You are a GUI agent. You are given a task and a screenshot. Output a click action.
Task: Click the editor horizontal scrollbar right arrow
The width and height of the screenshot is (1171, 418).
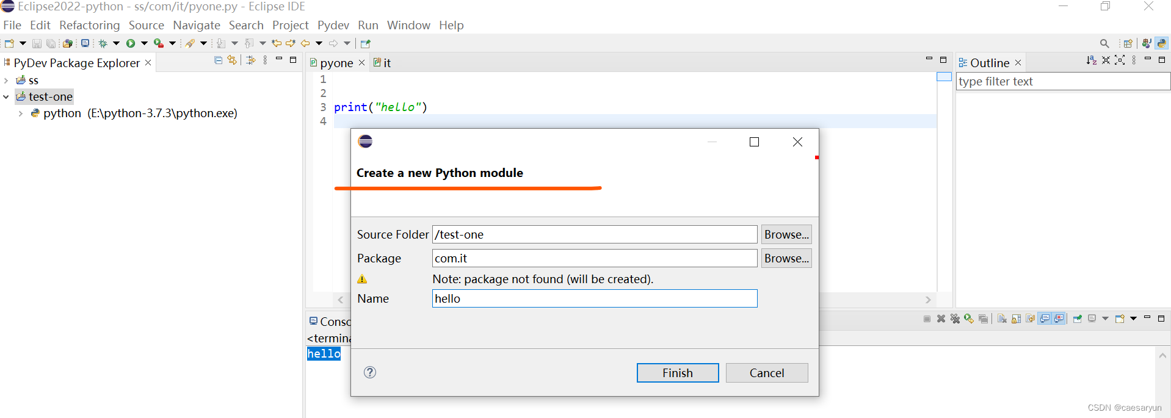(928, 300)
